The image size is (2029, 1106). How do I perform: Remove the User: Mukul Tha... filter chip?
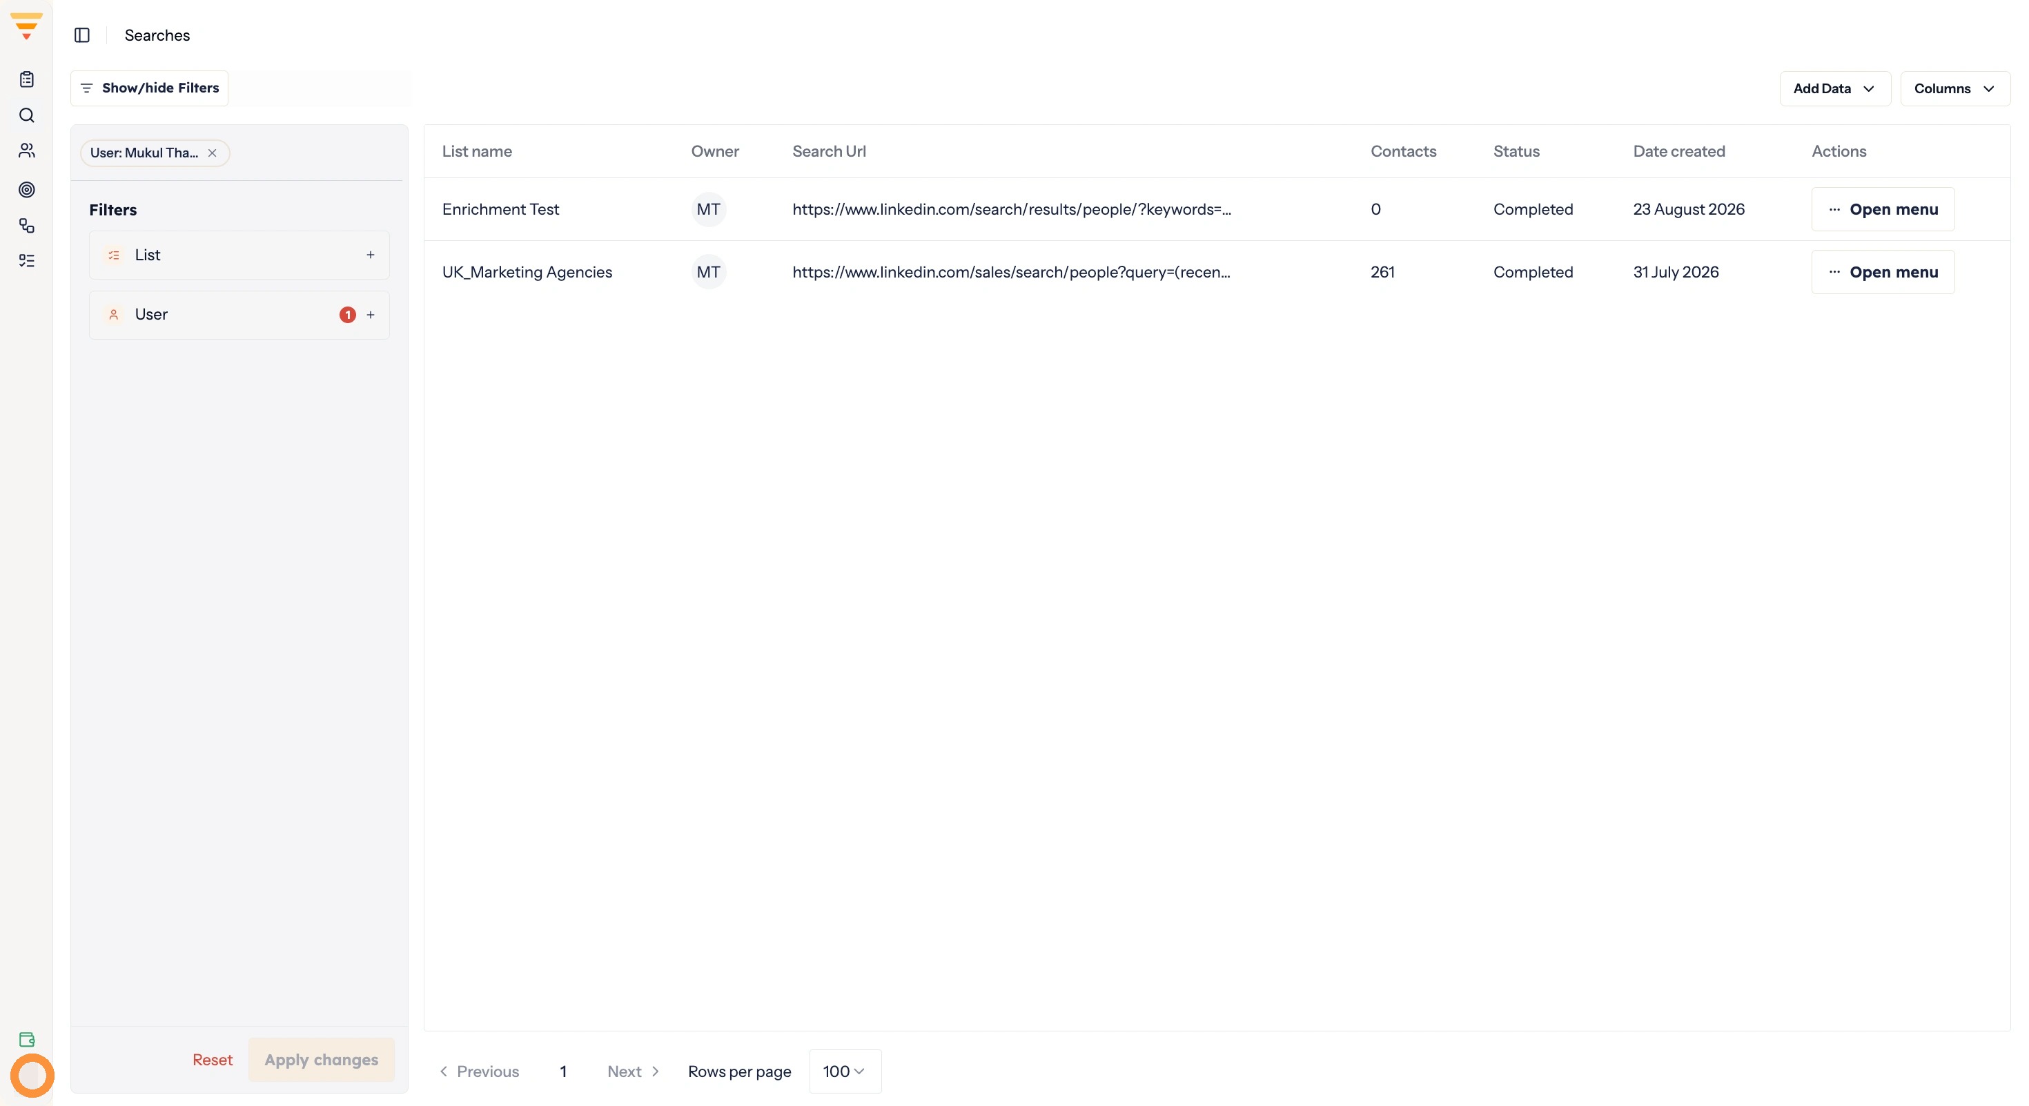[212, 153]
